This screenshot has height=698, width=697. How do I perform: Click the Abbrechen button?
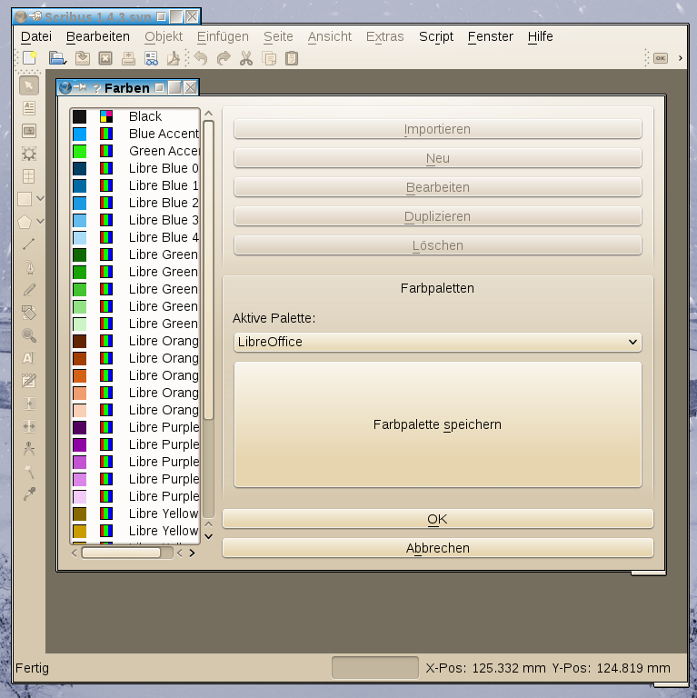pos(437,548)
